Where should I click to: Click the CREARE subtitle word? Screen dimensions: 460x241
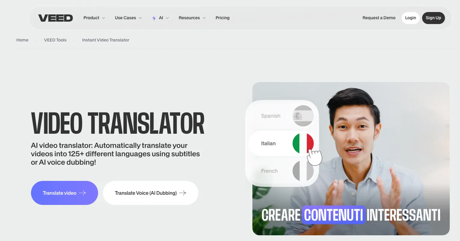[x=281, y=215]
